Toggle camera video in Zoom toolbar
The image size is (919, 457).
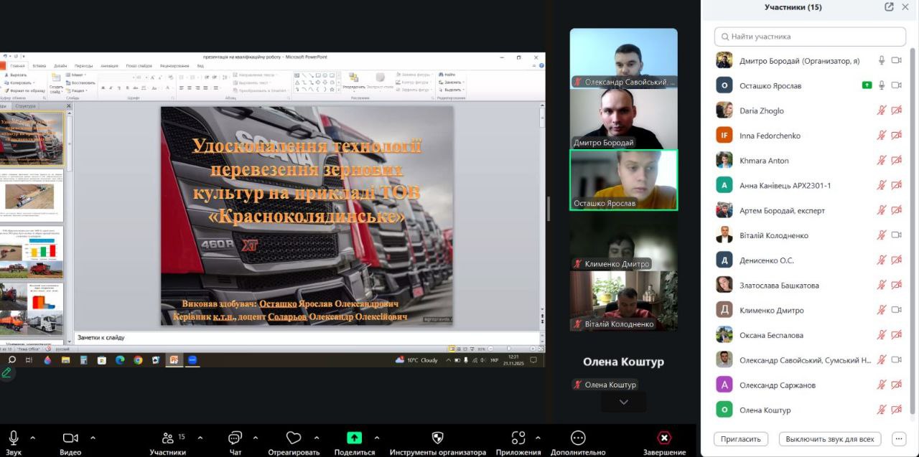70,438
